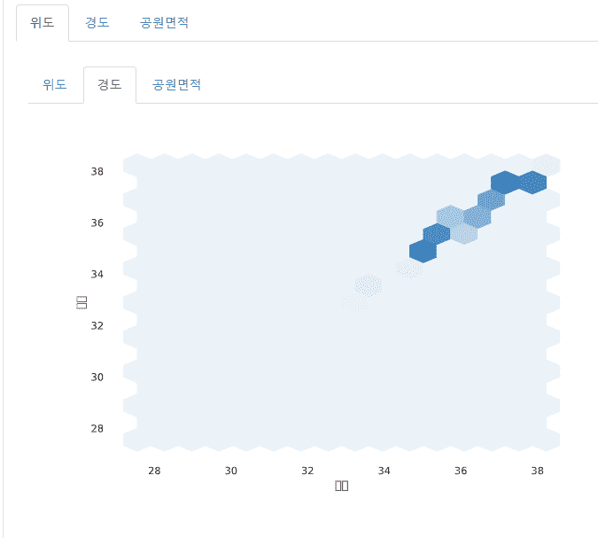
Task: Click the x-axis title below the chart
Action: click(x=342, y=486)
